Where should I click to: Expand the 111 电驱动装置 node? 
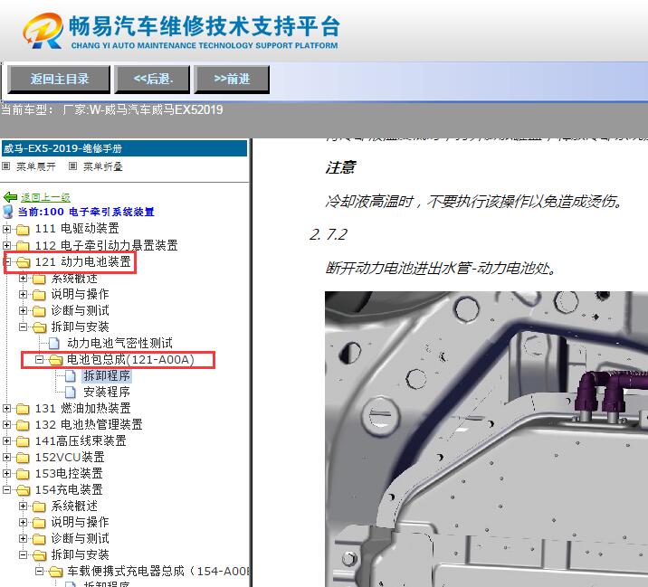coord(6,229)
